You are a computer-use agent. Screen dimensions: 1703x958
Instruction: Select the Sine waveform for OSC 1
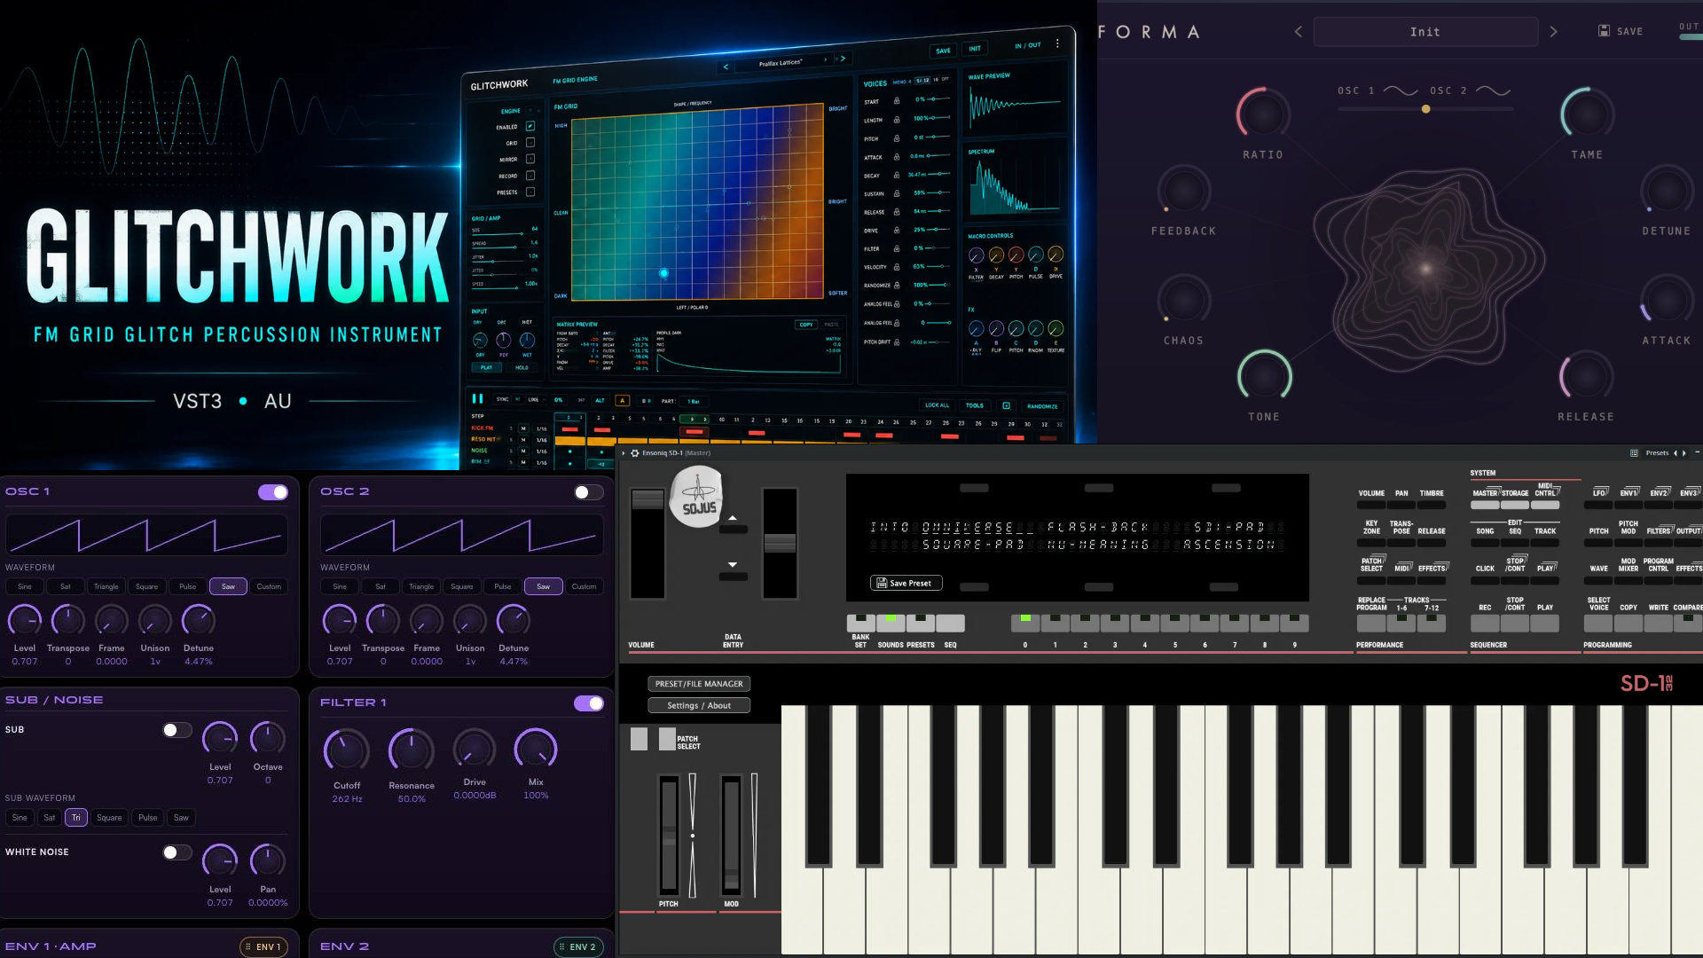tap(25, 586)
